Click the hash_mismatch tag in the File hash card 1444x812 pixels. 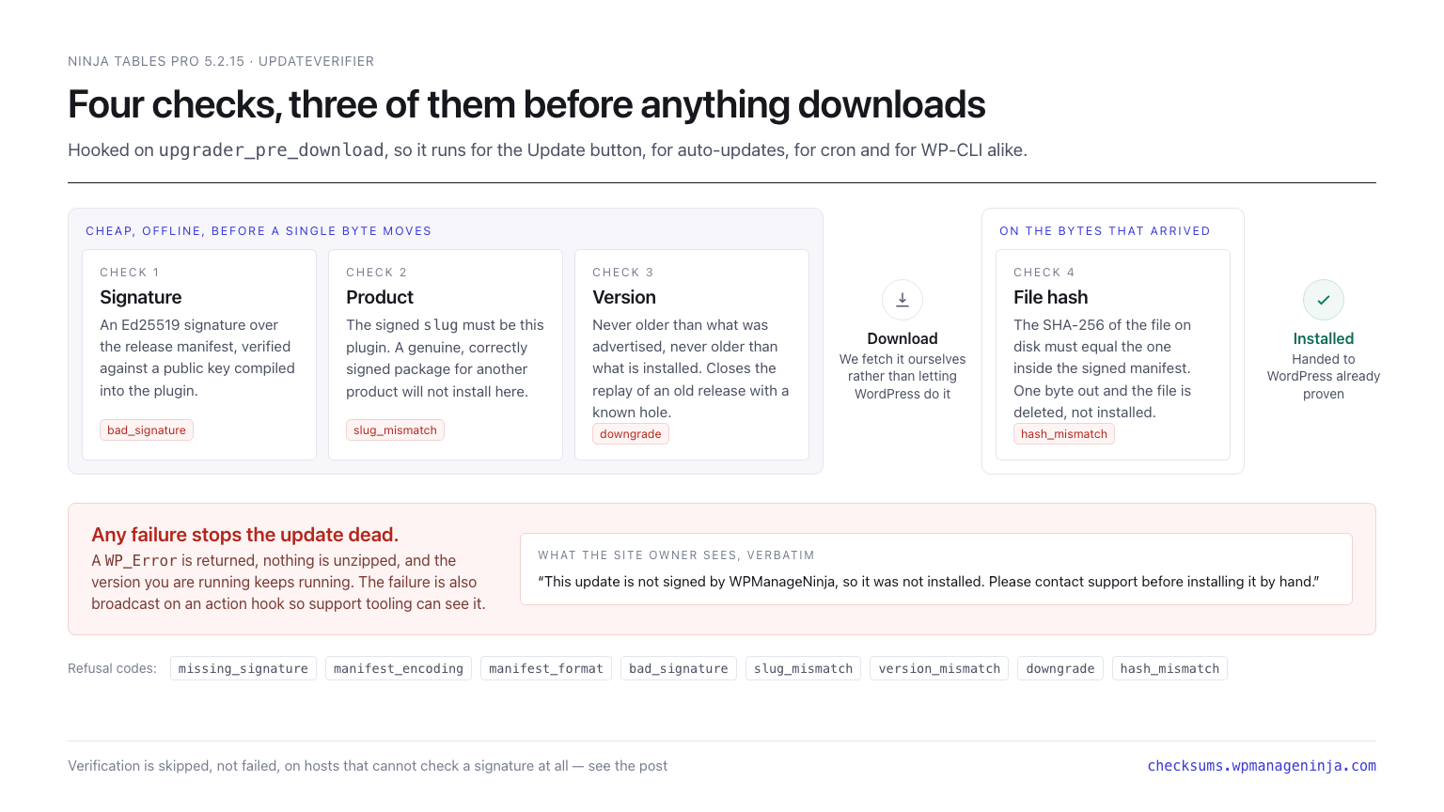pyautogui.click(x=1064, y=434)
